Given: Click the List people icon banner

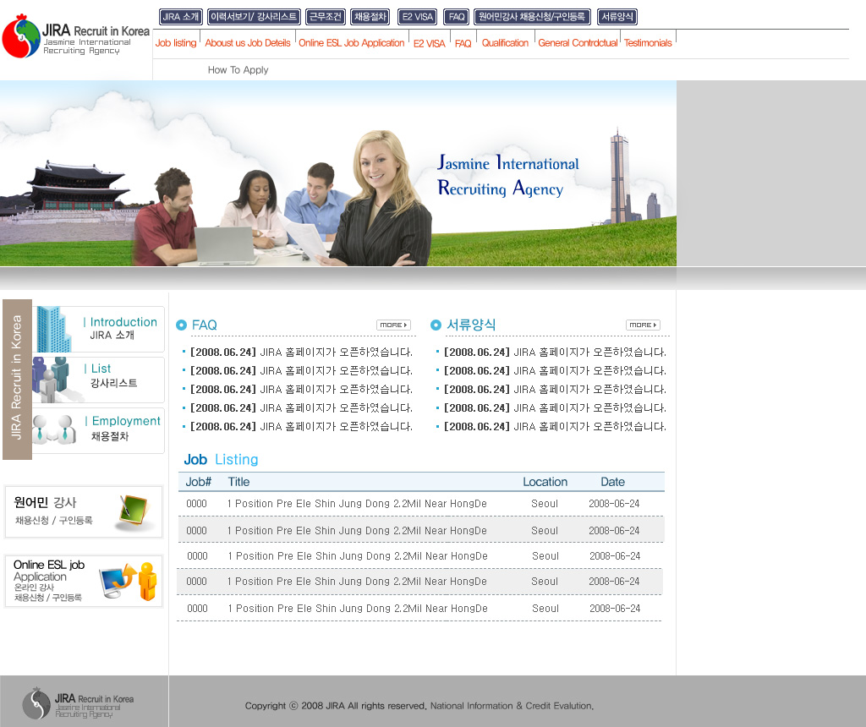Looking at the screenshot, I should click(99, 380).
